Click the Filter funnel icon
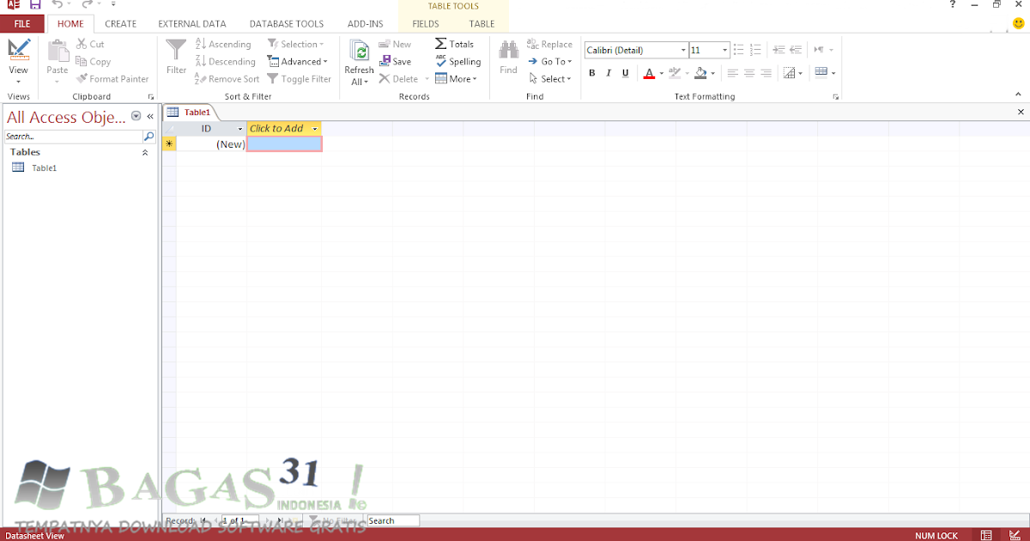This screenshot has height=541, width=1030. pos(176,50)
